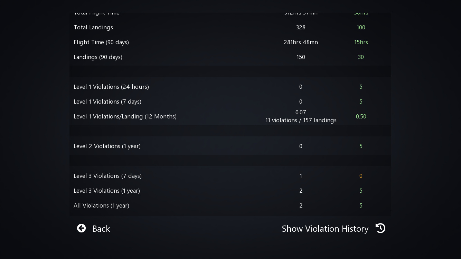Screen dimensions: 461x259
Task: Open Show Violation History
Action: click(x=325, y=229)
